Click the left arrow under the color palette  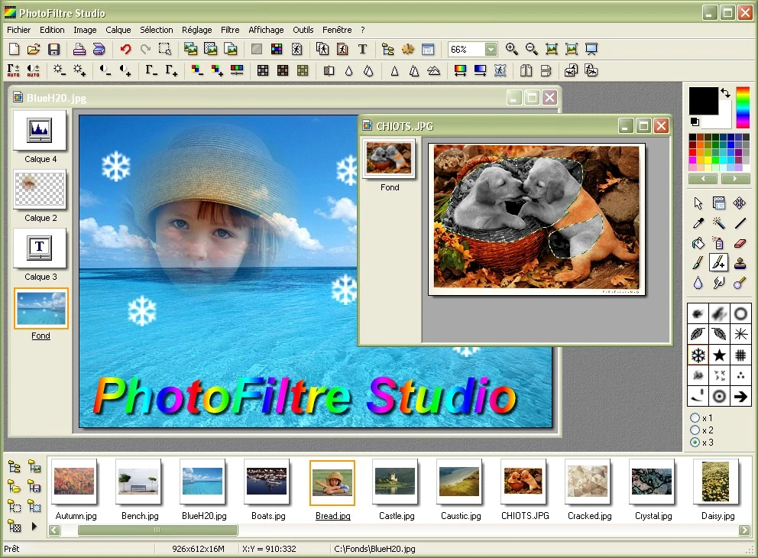703,179
